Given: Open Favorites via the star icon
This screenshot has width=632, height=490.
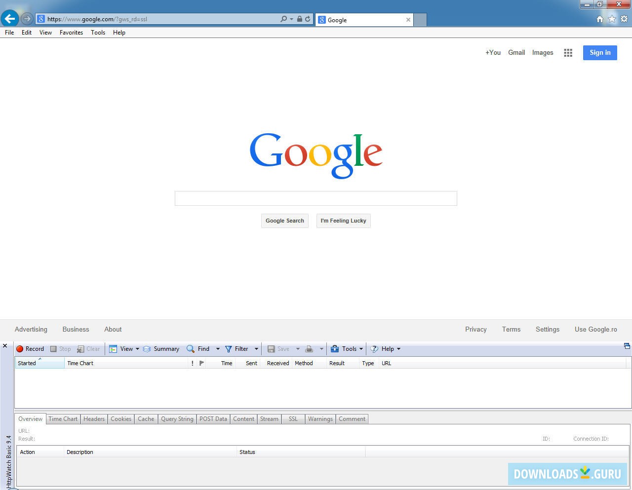Looking at the screenshot, I should click(x=611, y=19).
